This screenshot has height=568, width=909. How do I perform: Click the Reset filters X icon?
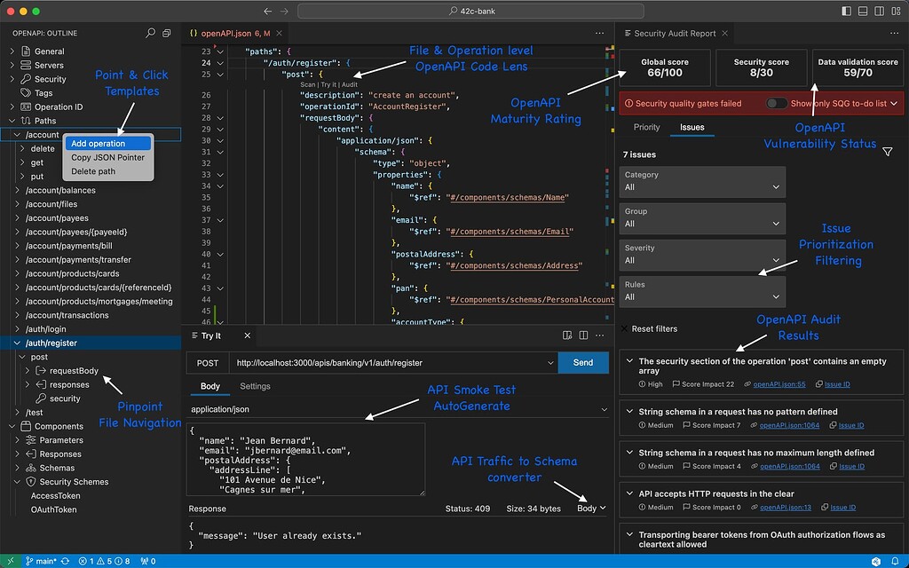pyautogui.click(x=624, y=328)
